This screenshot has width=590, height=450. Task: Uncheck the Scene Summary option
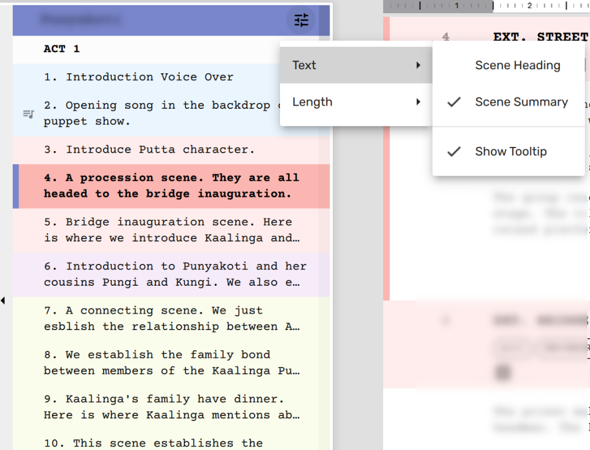(x=520, y=102)
